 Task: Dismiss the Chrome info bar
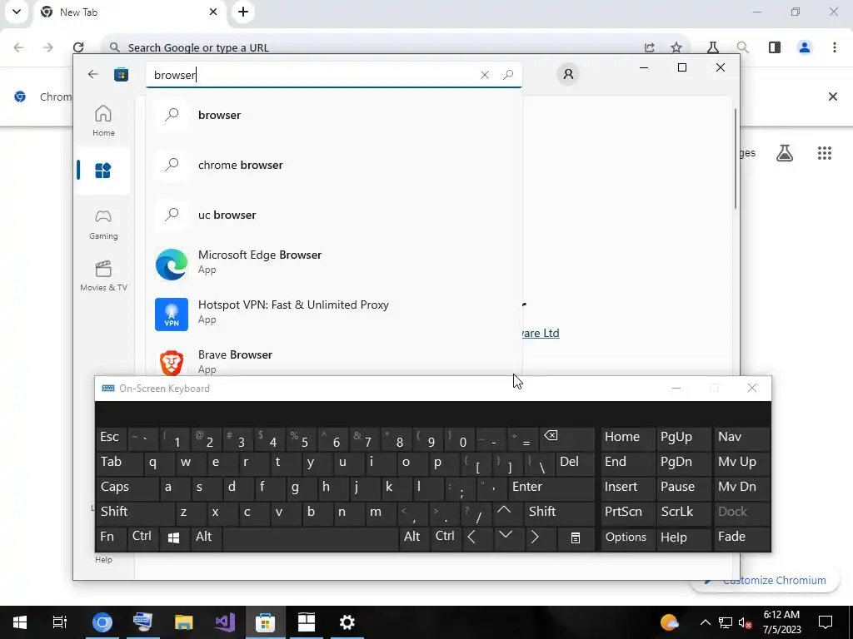point(832,97)
